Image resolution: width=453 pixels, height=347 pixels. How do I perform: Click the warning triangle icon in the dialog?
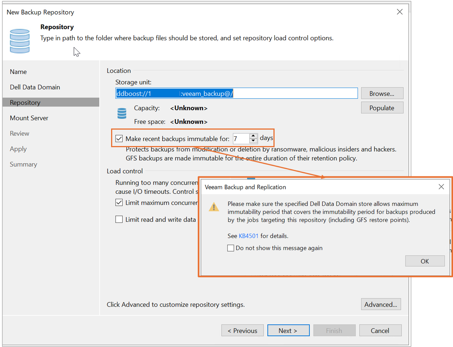pos(214,207)
